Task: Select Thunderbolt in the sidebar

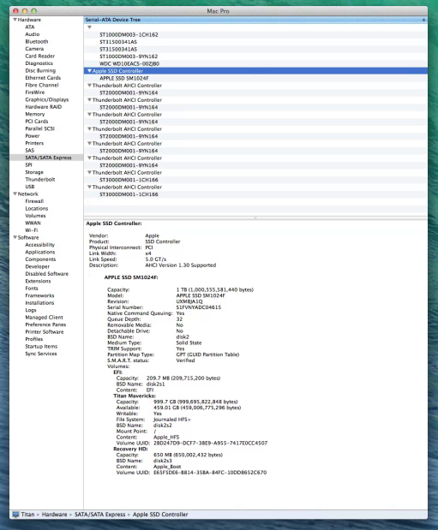Action: coord(40,180)
